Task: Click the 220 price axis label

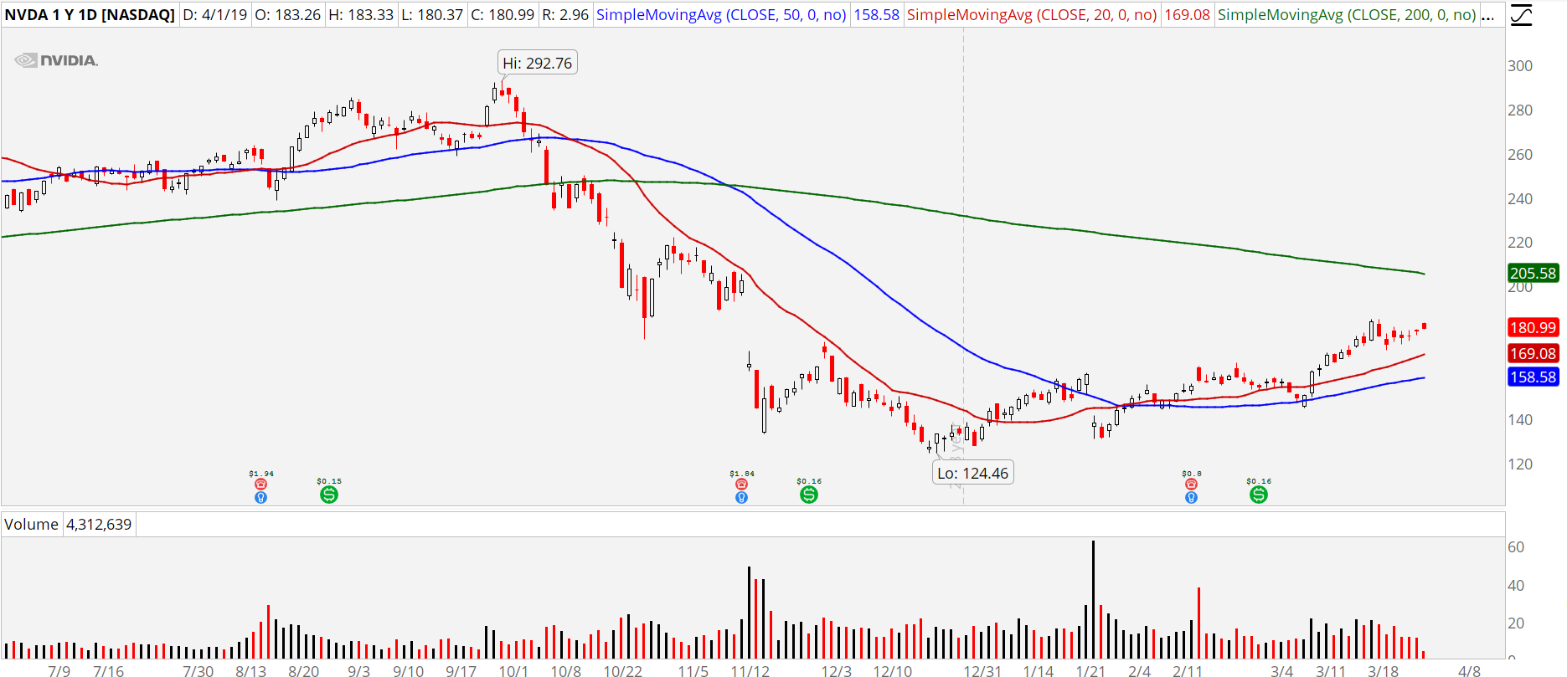Action: point(1520,243)
